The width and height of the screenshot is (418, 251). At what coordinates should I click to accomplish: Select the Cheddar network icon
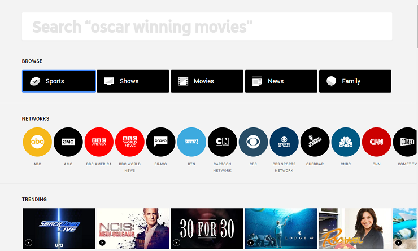pos(315,142)
